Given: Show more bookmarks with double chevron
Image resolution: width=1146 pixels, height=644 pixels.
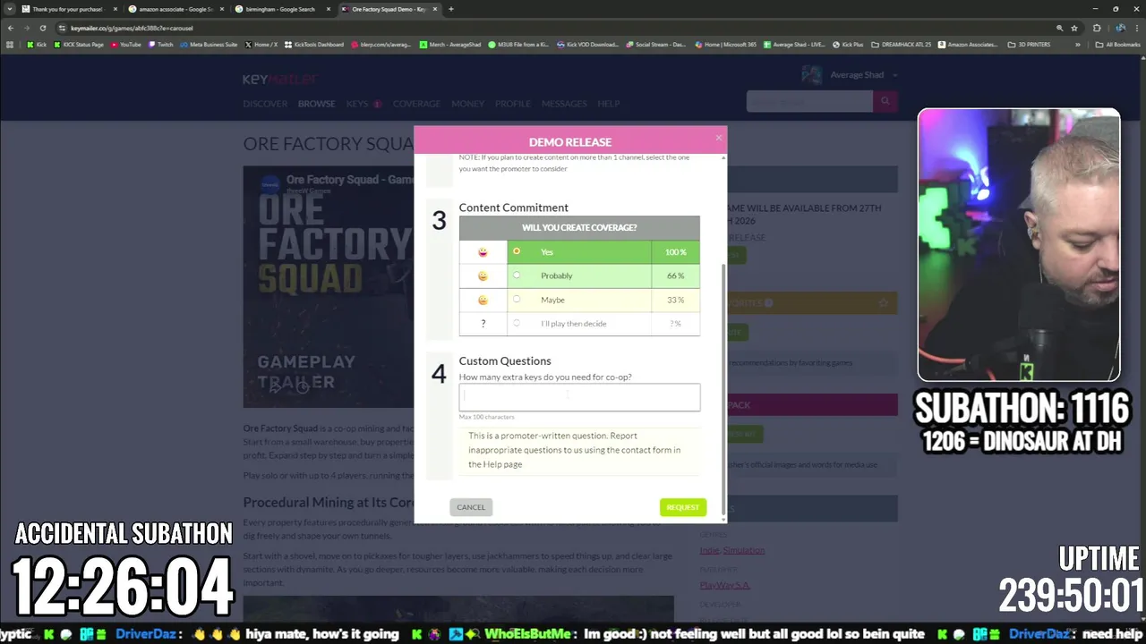Looking at the screenshot, I should [1078, 45].
